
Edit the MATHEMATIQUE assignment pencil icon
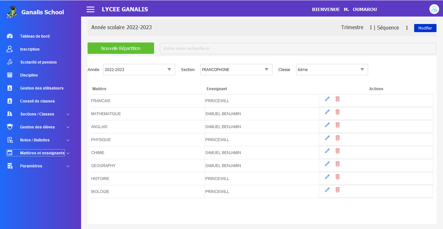(327, 112)
